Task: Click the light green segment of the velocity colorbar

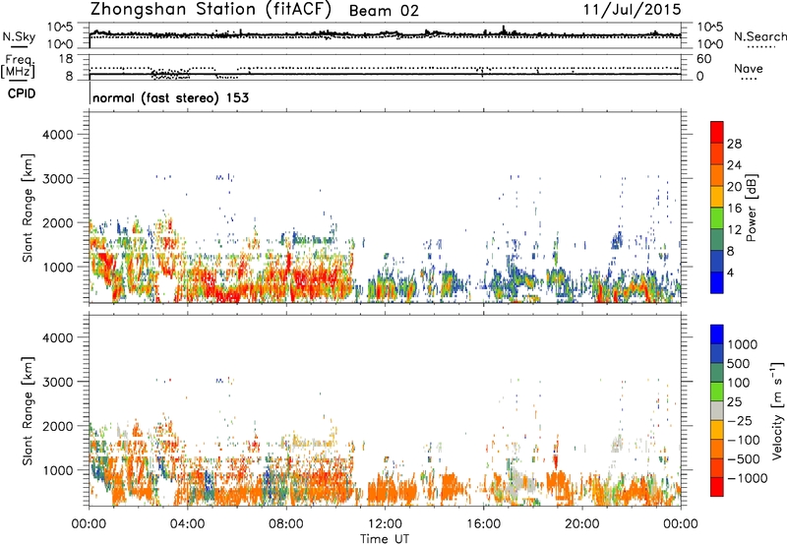Action: point(717,392)
